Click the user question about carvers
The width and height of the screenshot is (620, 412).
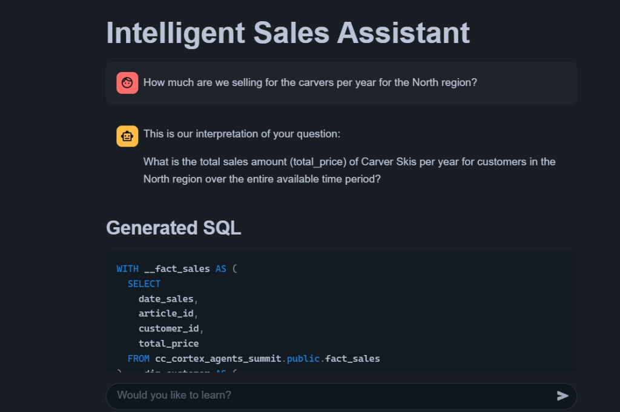[310, 82]
